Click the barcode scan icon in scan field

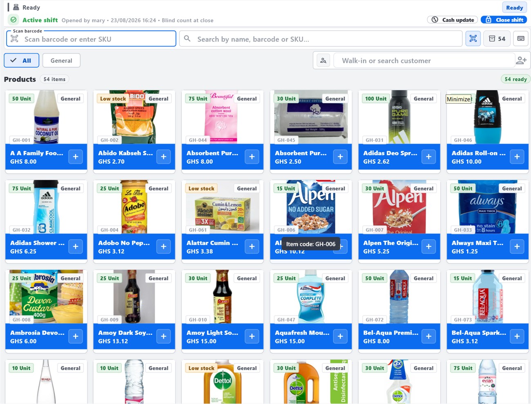point(15,39)
